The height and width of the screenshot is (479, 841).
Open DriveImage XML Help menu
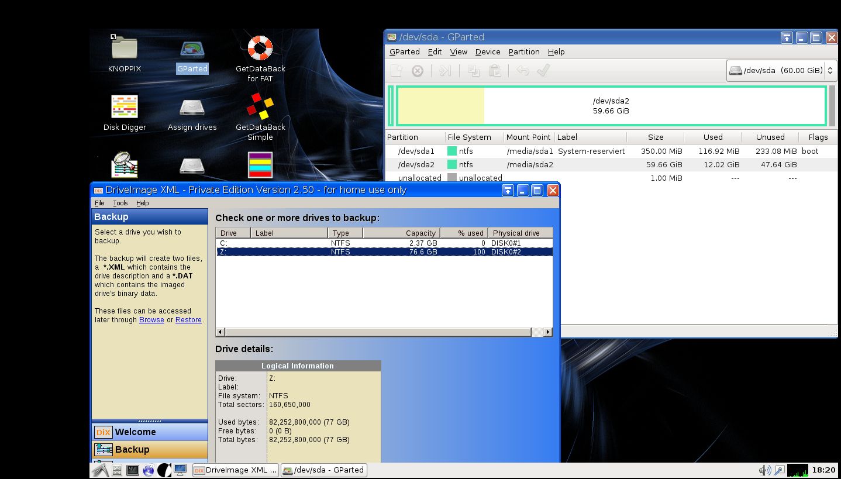click(x=143, y=203)
